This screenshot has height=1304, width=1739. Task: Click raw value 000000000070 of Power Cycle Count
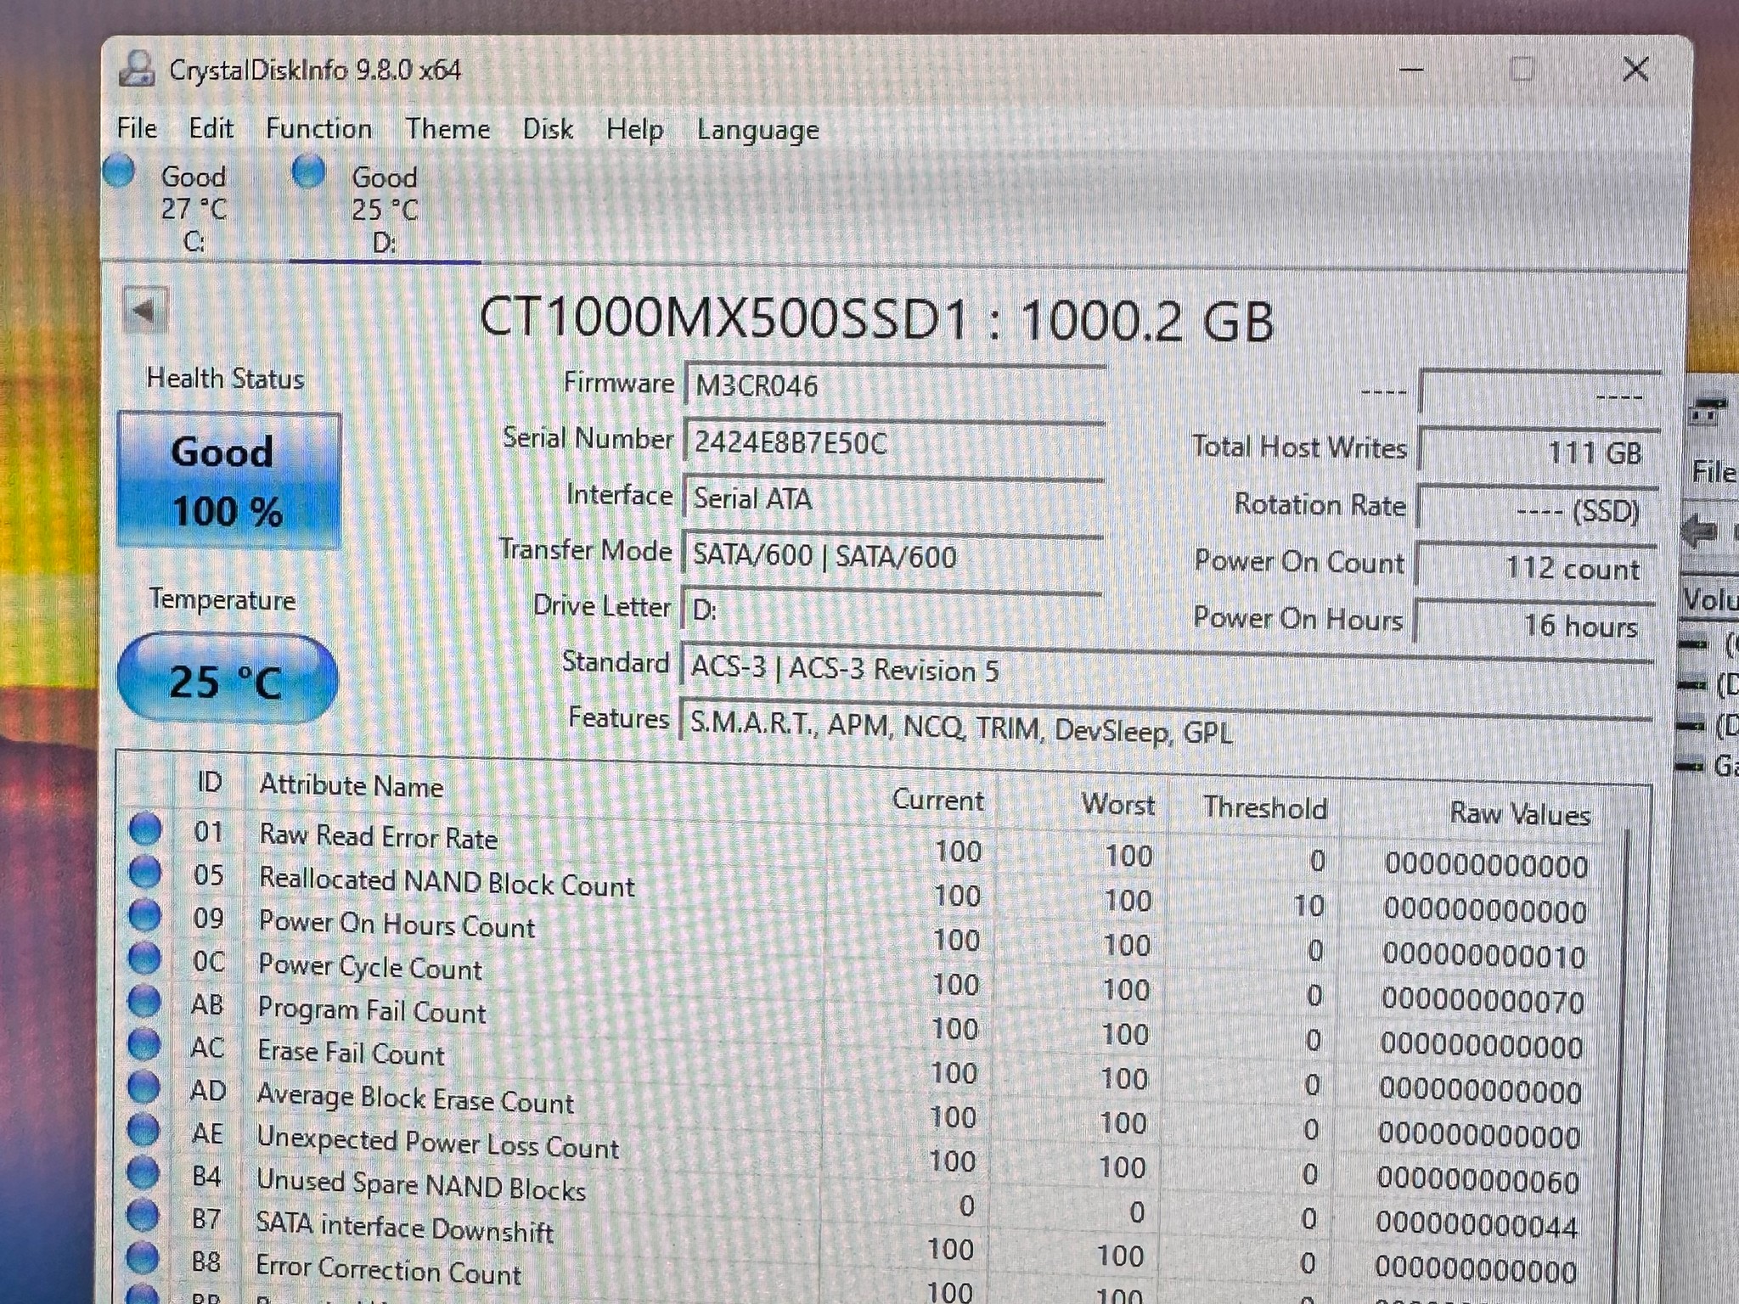[x=1483, y=1001]
